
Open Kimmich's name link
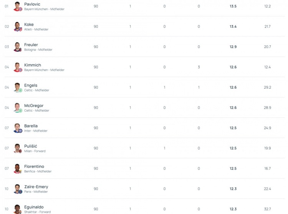pyautogui.click(x=33, y=65)
